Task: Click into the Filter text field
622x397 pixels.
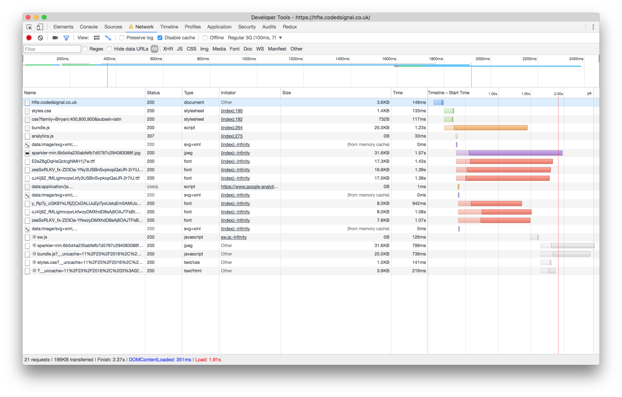Action: pyautogui.click(x=52, y=49)
